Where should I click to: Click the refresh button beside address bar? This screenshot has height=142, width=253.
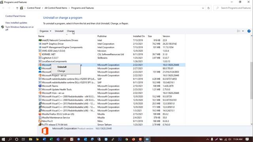tap(208, 8)
